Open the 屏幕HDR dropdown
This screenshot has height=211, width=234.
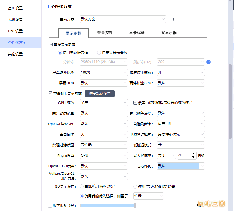coord(104,83)
